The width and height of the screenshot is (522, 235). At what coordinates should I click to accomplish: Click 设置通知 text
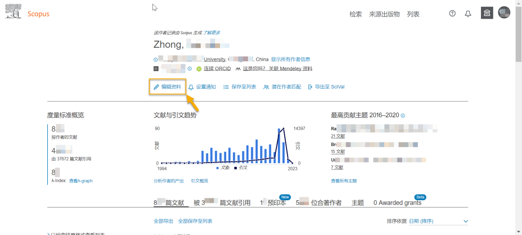click(x=206, y=87)
